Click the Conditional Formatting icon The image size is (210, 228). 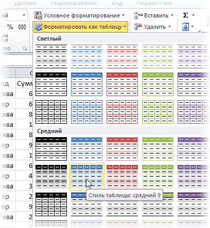click(x=38, y=15)
